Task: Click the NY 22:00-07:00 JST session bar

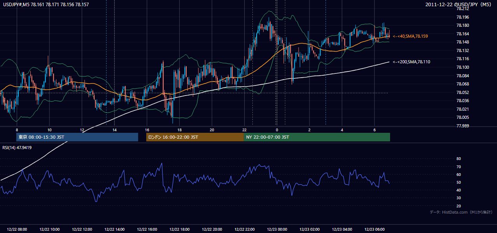Action: pos(317,137)
